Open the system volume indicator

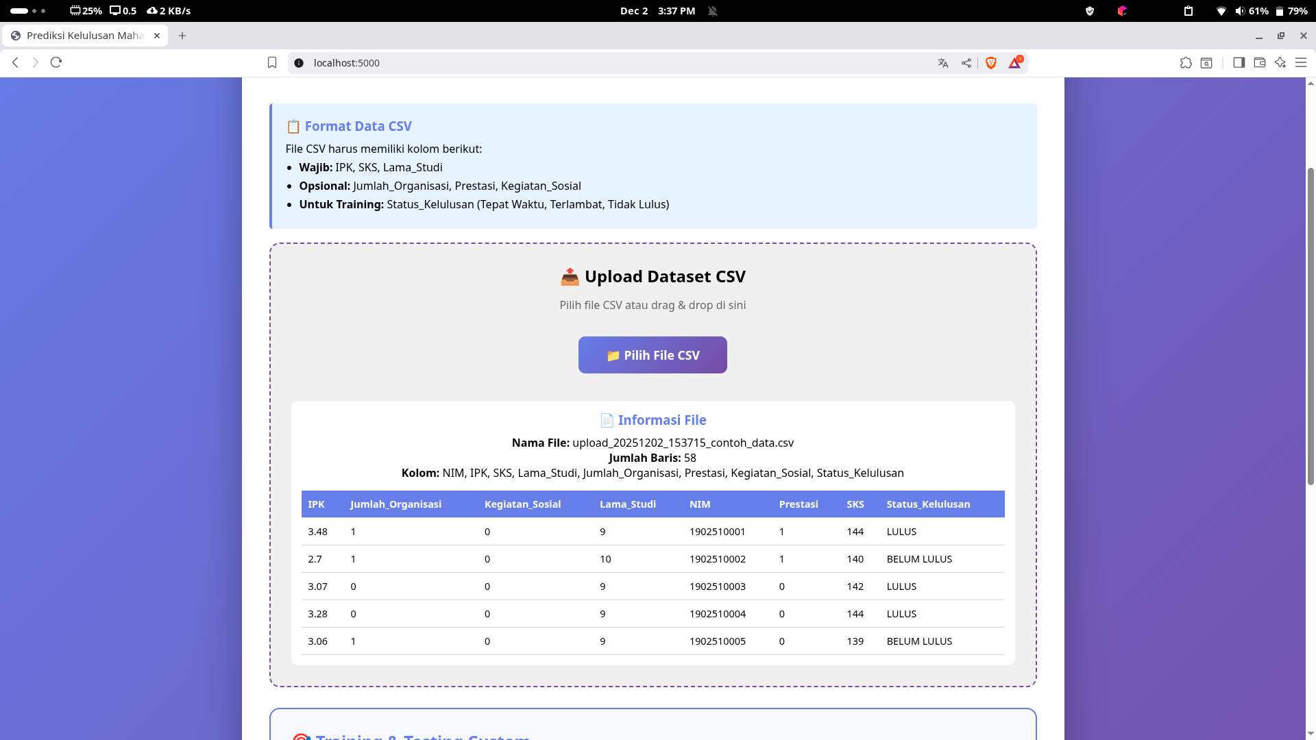click(1239, 11)
